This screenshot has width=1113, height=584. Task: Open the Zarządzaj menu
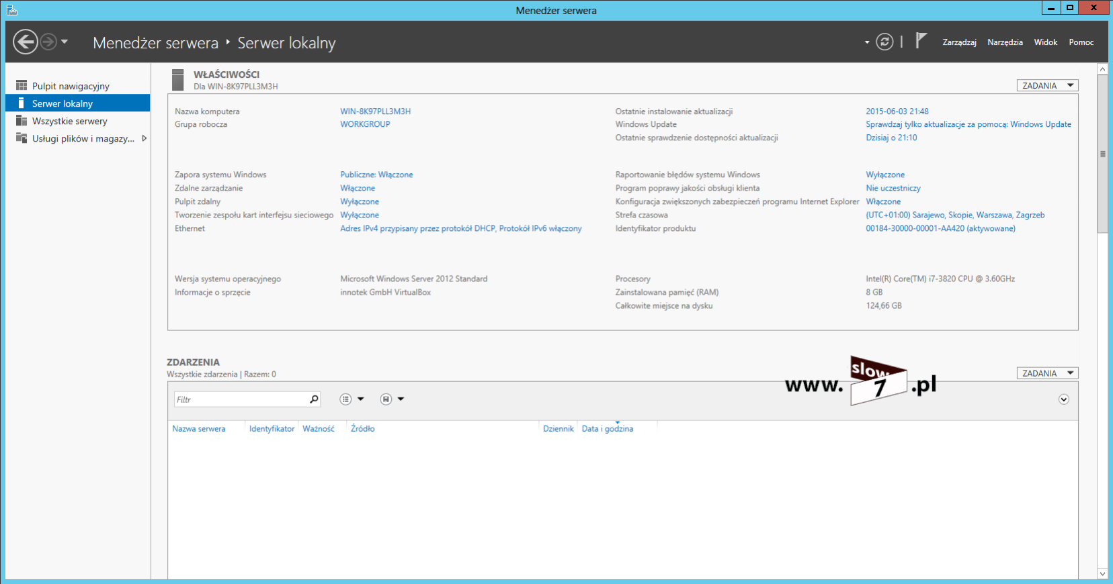point(959,42)
